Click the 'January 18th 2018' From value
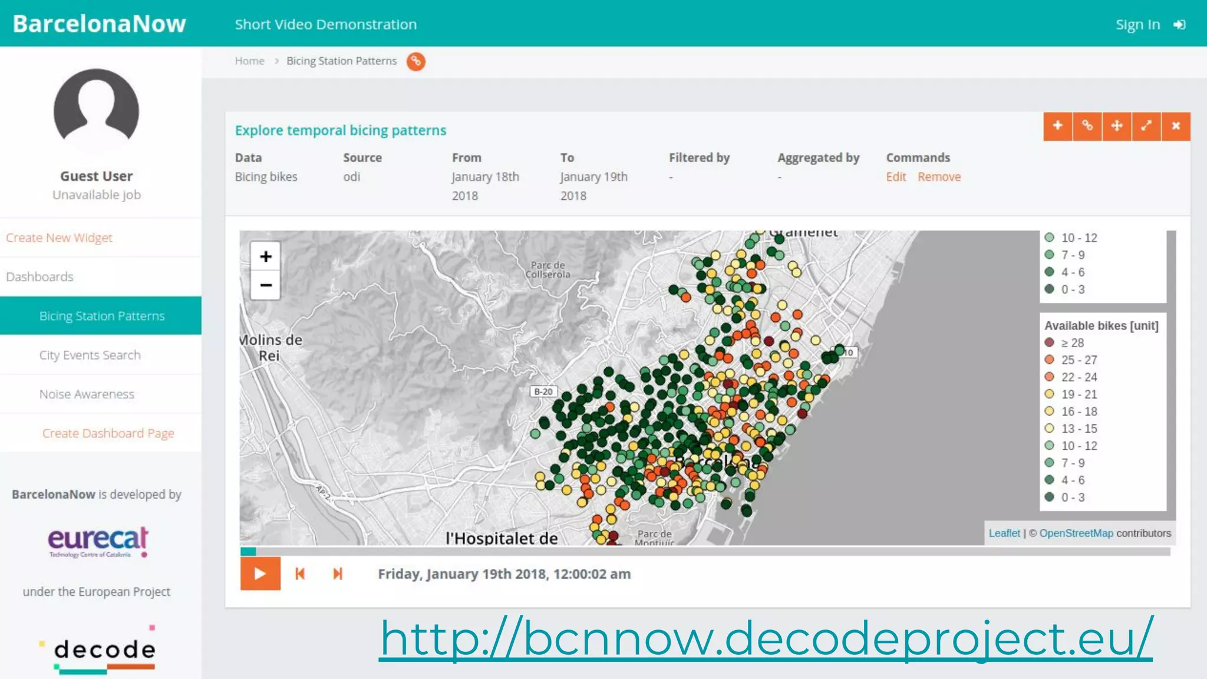 486,186
